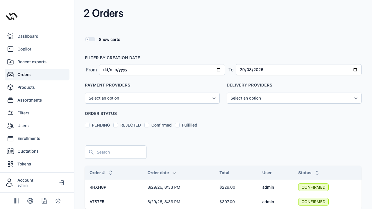Focus the orders Search field

(116, 152)
